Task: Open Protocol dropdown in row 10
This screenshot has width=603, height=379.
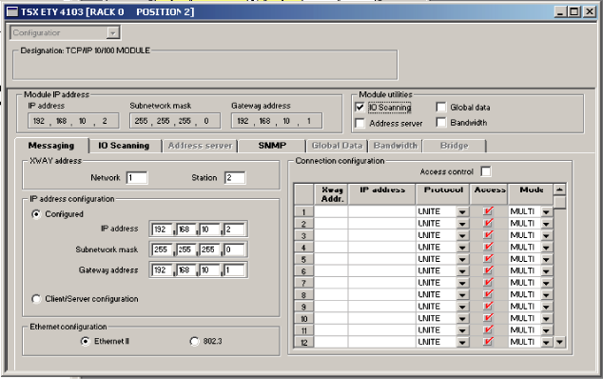Action: point(462,319)
